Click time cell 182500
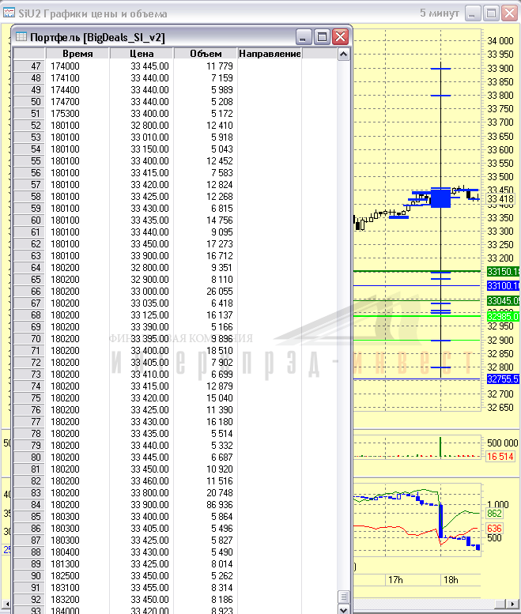521x614 pixels. click(x=77, y=575)
